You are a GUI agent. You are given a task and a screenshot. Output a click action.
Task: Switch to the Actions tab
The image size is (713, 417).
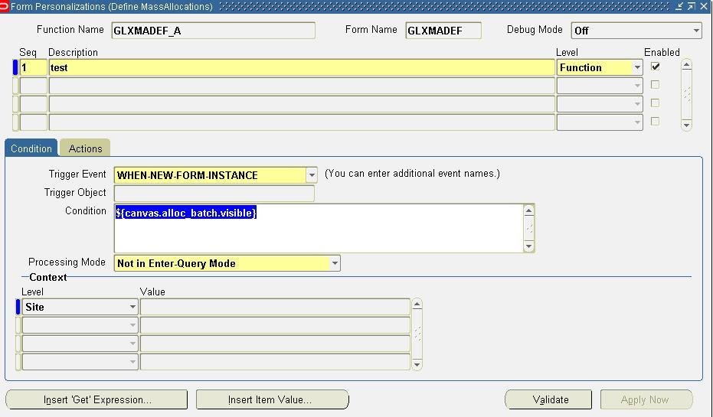click(85, 148)
